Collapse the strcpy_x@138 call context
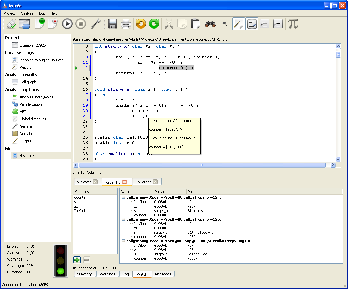Viewport: 348px width, 289px height. click(123, 241)
